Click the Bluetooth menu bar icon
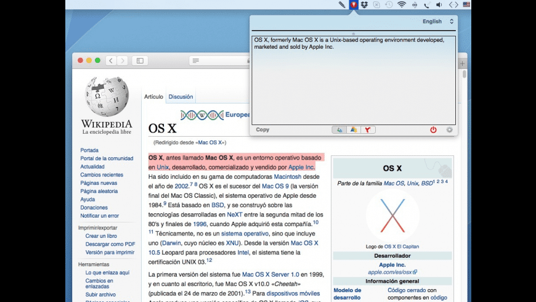Image resolution: width=536 pixels, height=302 pixels. pyautogui.click(x=415, y=5)
